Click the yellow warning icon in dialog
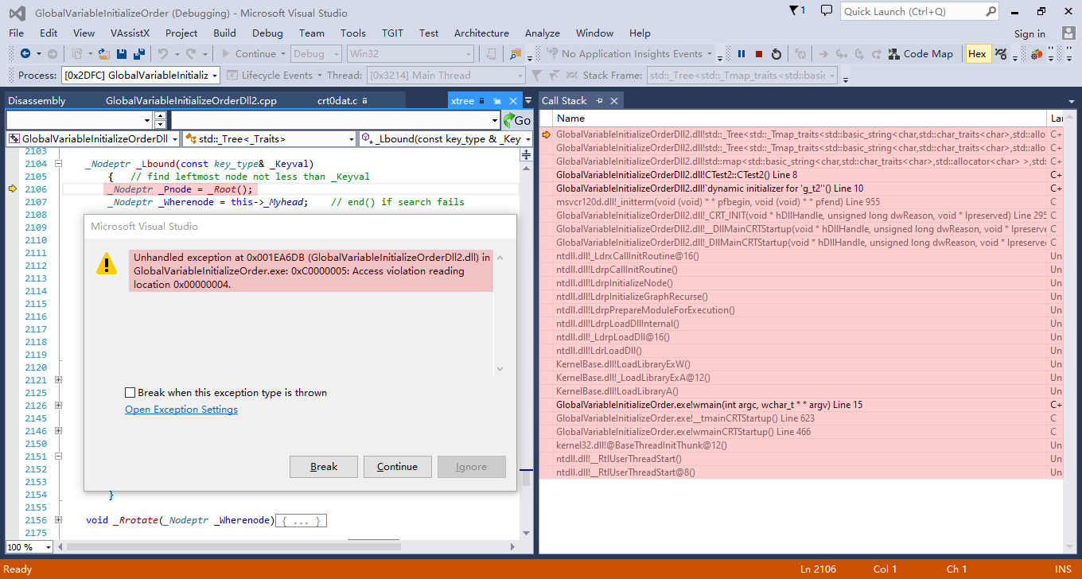1082x579 pixels. 106,264
